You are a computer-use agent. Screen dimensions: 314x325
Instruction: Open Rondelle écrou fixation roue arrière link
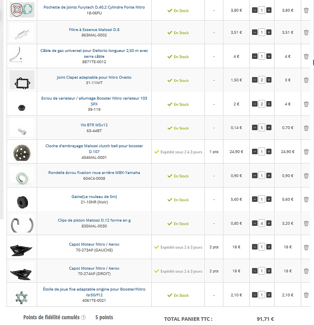(x=94, y=173)
